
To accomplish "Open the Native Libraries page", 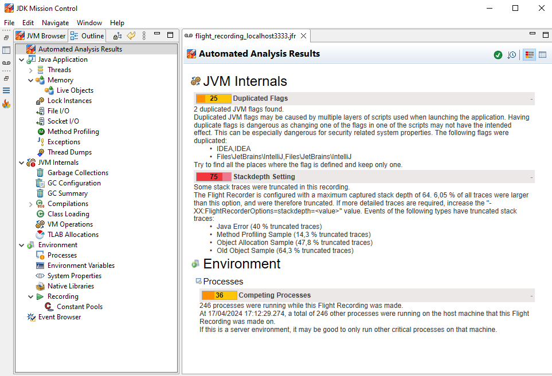I will pyautogui.click(x=71, y=286).
